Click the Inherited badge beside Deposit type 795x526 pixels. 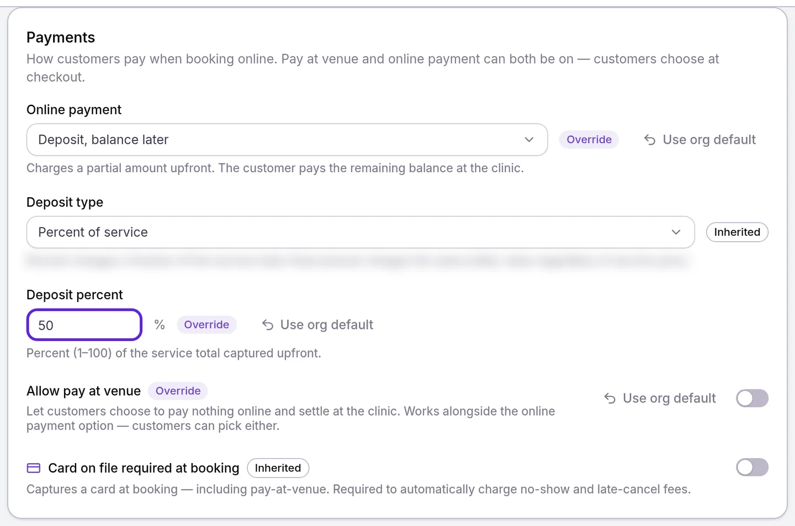tap(737, 232)
